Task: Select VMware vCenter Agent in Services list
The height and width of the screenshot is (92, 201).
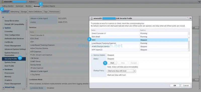Action: pos(39,71)
